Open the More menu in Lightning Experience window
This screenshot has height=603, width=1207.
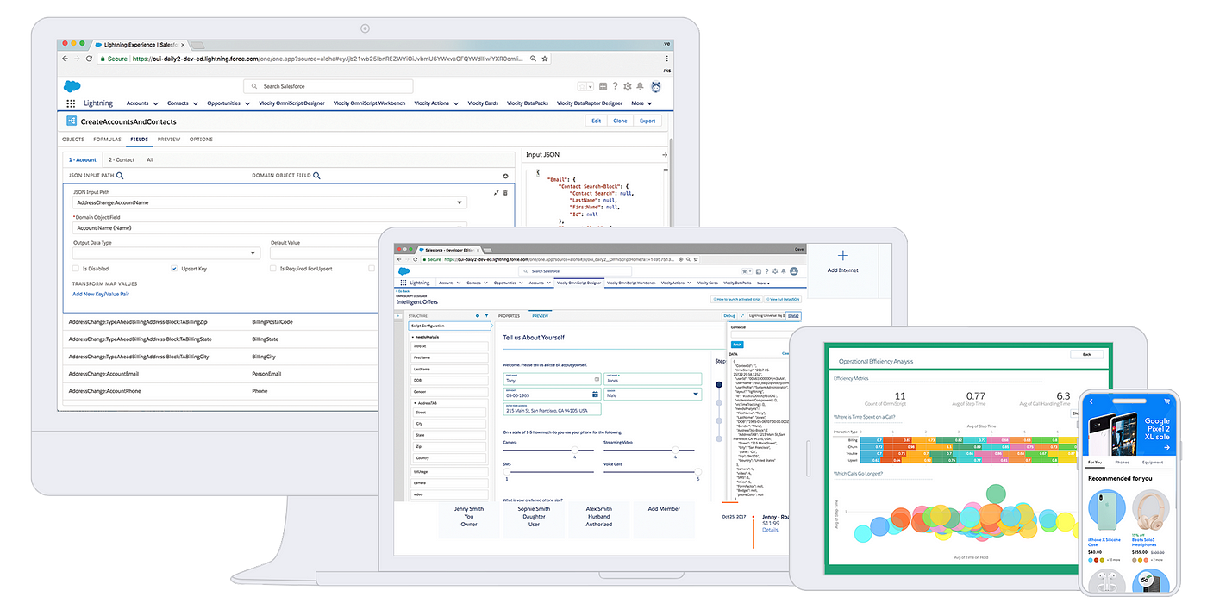641,103
